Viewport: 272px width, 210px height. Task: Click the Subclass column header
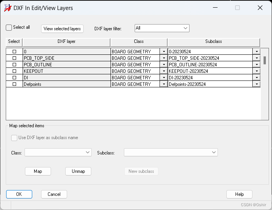213,42
